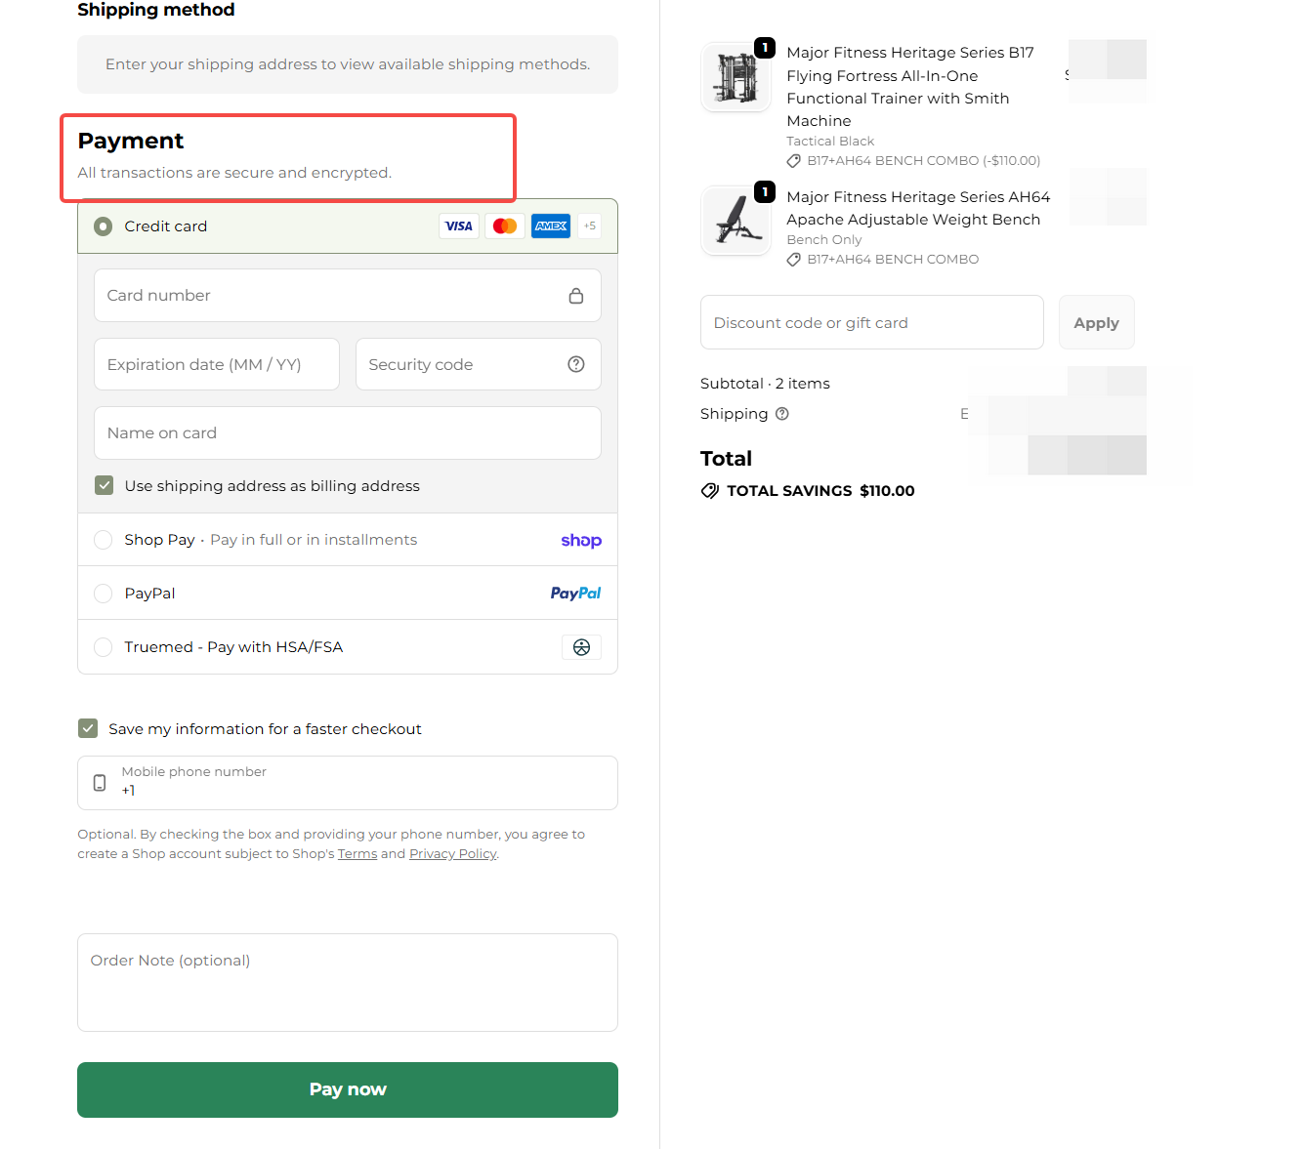Screen dimensions: 1303x1149
Task: Click the Amex card logo
Action: (x=551, y=226)
